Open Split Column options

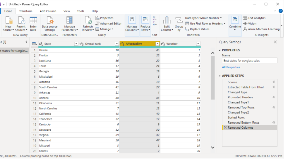click(x=167, y=24)
